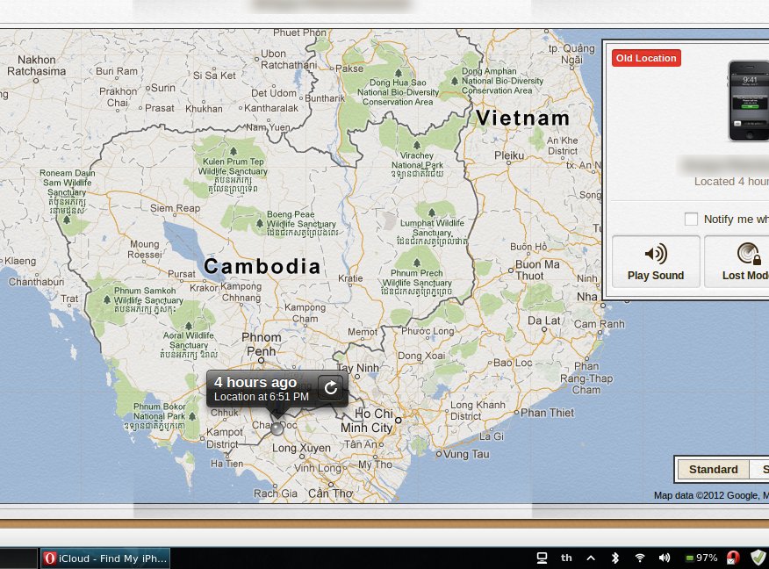The image size is (769, 569).
Task: Play Sound on the device
Action: tap(656, 262)
